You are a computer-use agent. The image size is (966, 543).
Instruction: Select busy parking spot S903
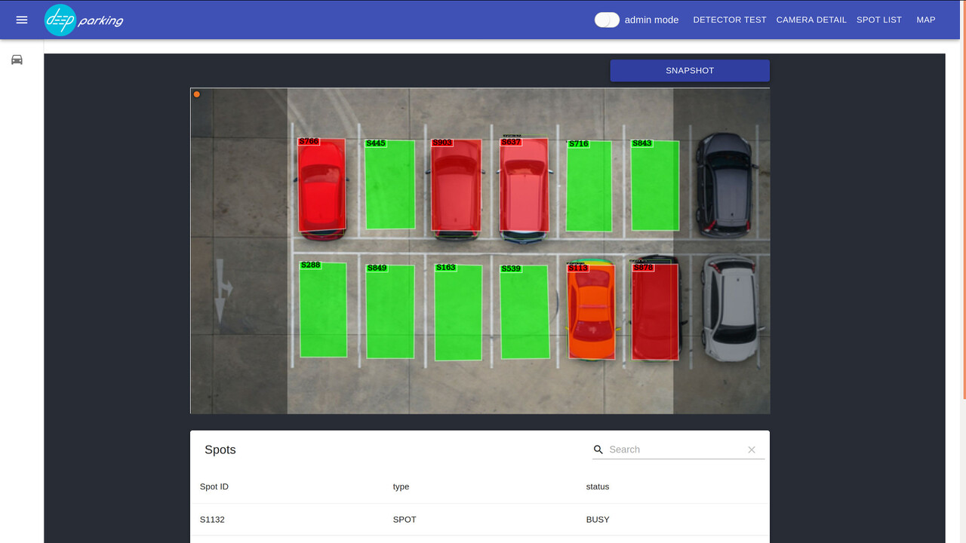[456, 185]
